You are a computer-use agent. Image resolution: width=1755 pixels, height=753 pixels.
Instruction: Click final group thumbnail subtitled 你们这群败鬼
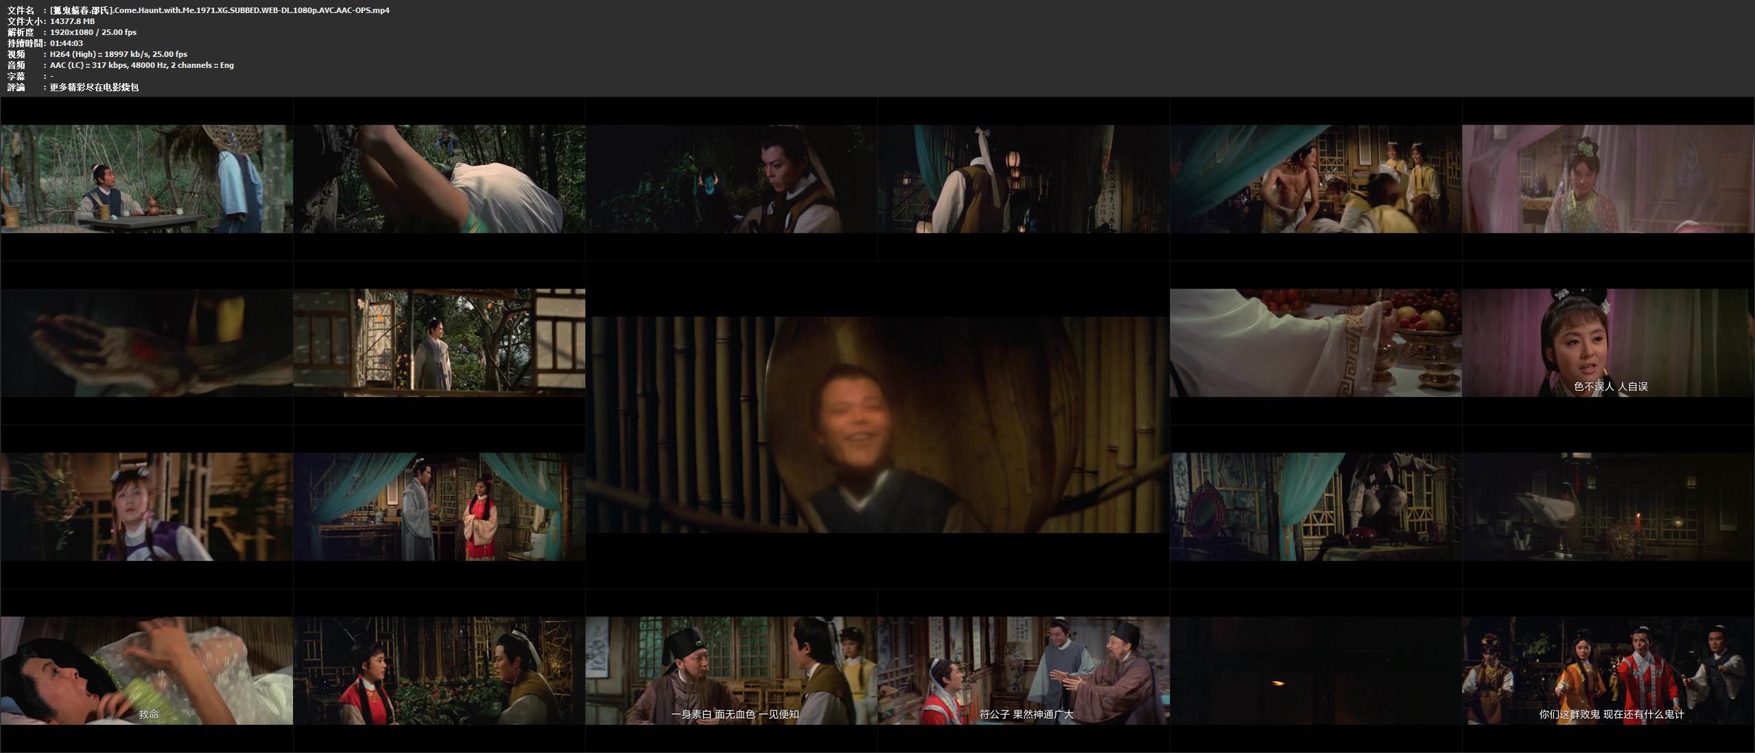(x=1607, y=670)
